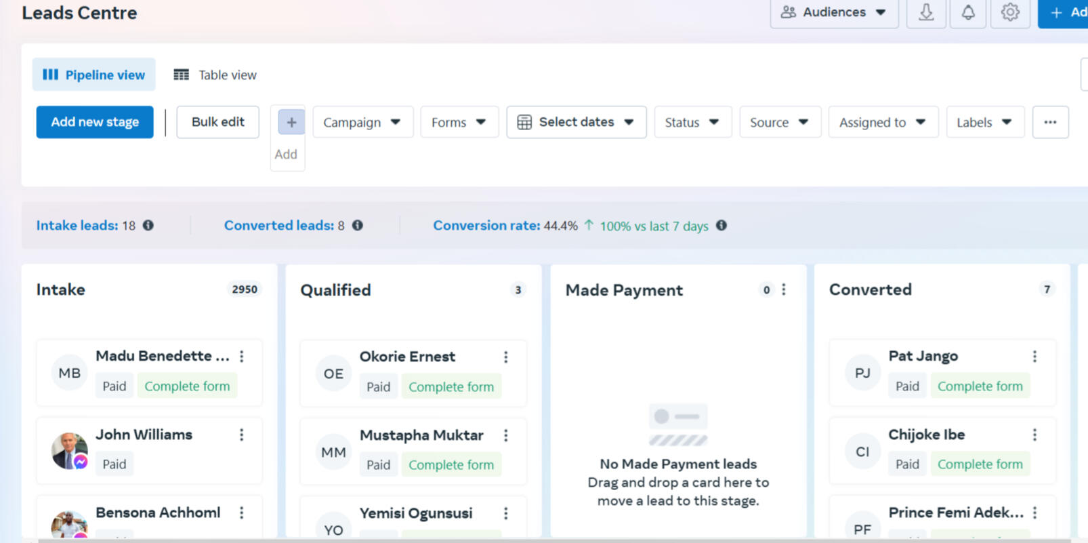Open options for Okorie Ernest card

click(506, 357)
